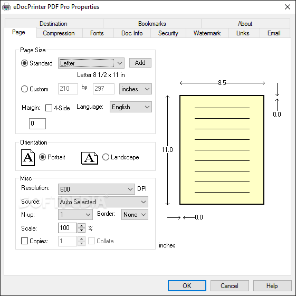The image size is (296, 296).
Task: Close the Properties dialog window
Action: pos(288,7)
